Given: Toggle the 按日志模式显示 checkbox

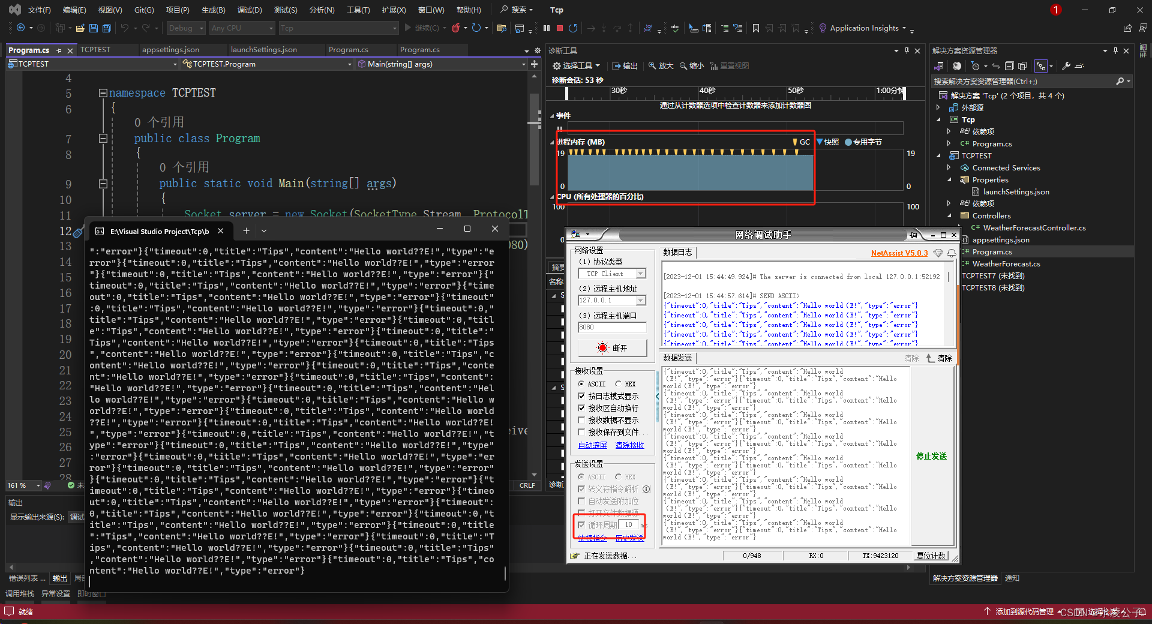Looking at the screenshot, I should pyautogui.click(x=581, y=396).
